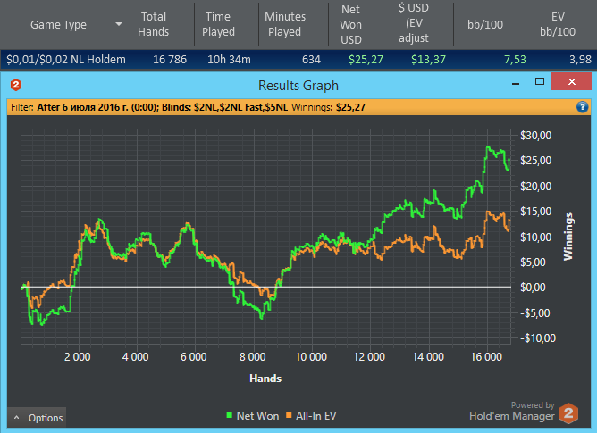Click the $13,37 EV adjusted cell
This screenshot has height=433, width=597.
tap(428, 60)
